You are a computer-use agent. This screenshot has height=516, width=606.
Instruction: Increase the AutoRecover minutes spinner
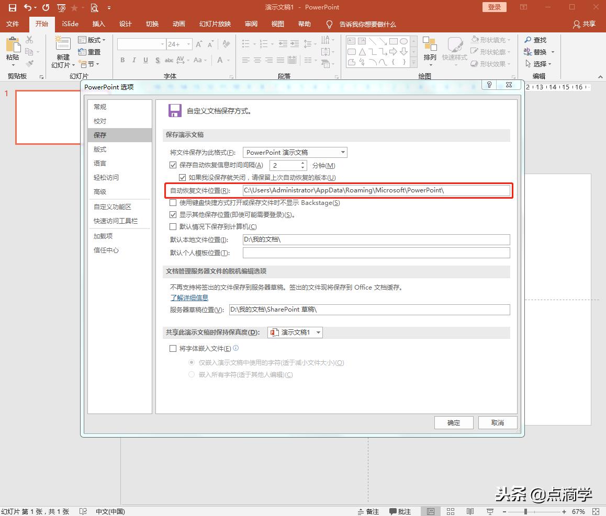coord(302,163)
